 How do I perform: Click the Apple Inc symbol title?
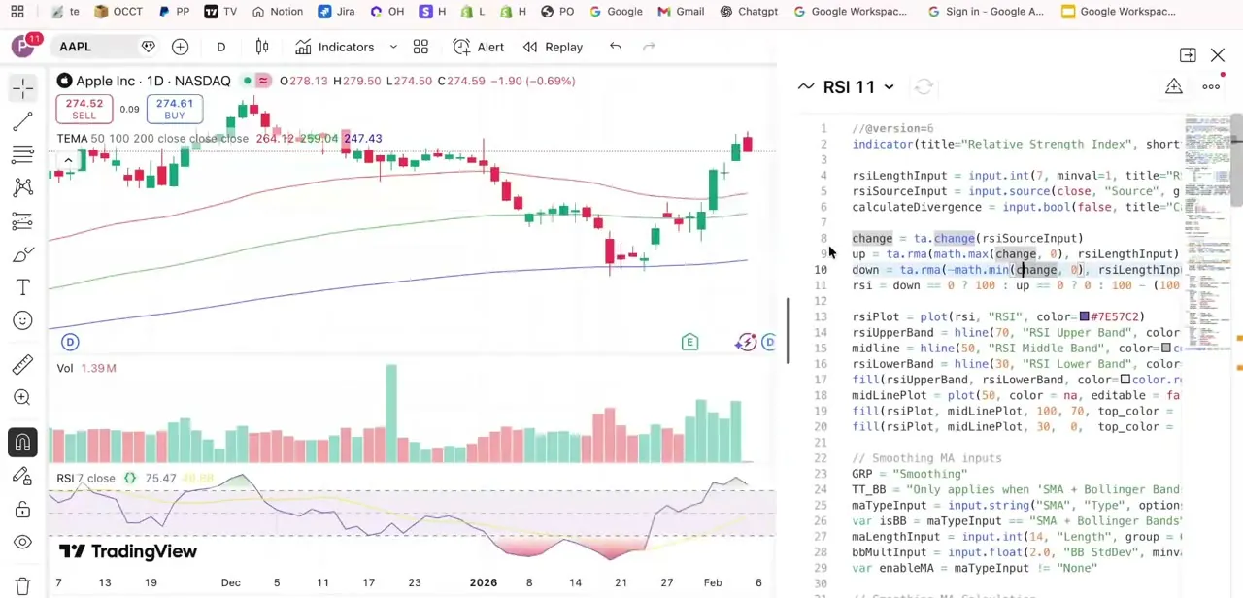(152, 81)
